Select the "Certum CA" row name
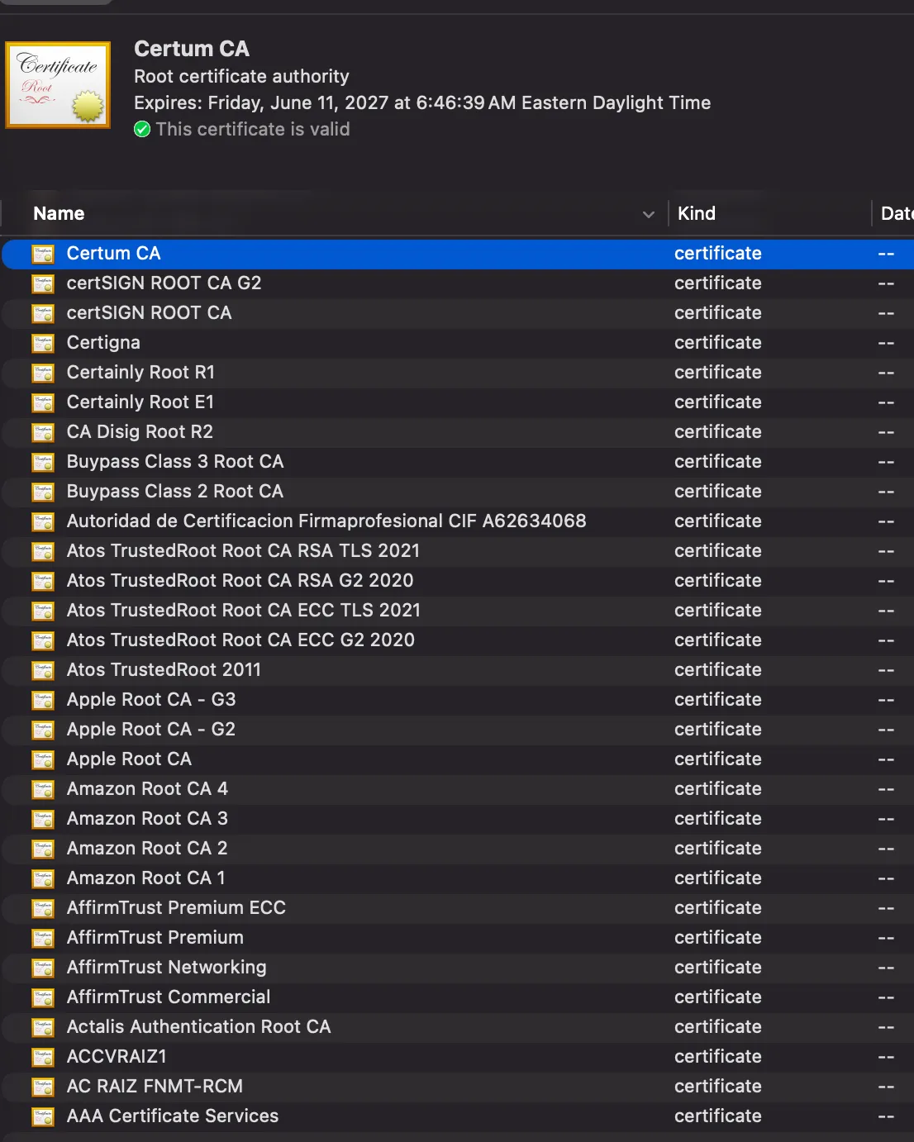 (x=113, y=253)
